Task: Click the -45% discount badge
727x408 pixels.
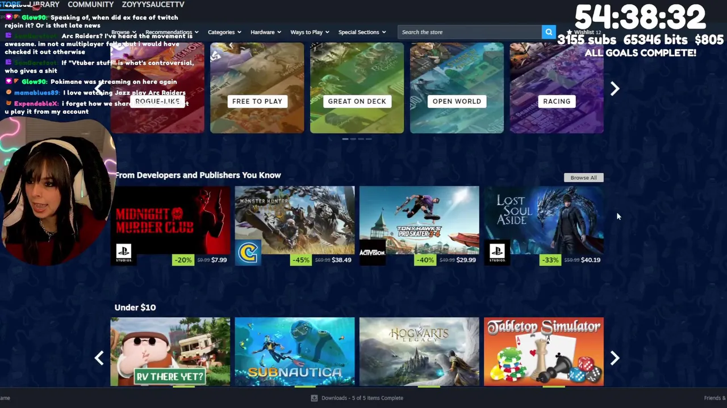Action: coord(300,260)
